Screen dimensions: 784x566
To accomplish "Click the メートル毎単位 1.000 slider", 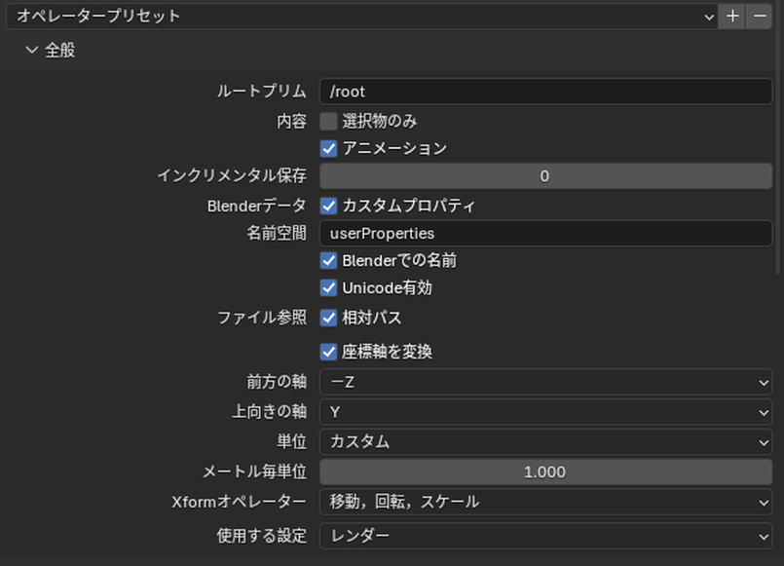I will [545, 472].
